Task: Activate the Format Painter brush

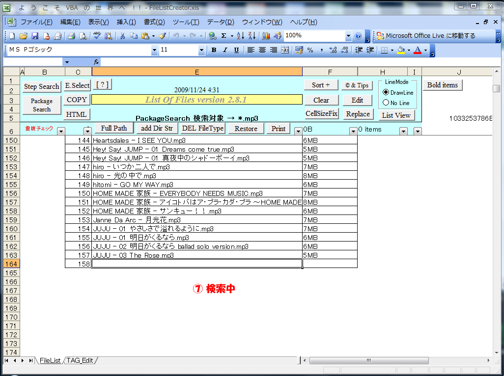Action: [x=162, y=36]
